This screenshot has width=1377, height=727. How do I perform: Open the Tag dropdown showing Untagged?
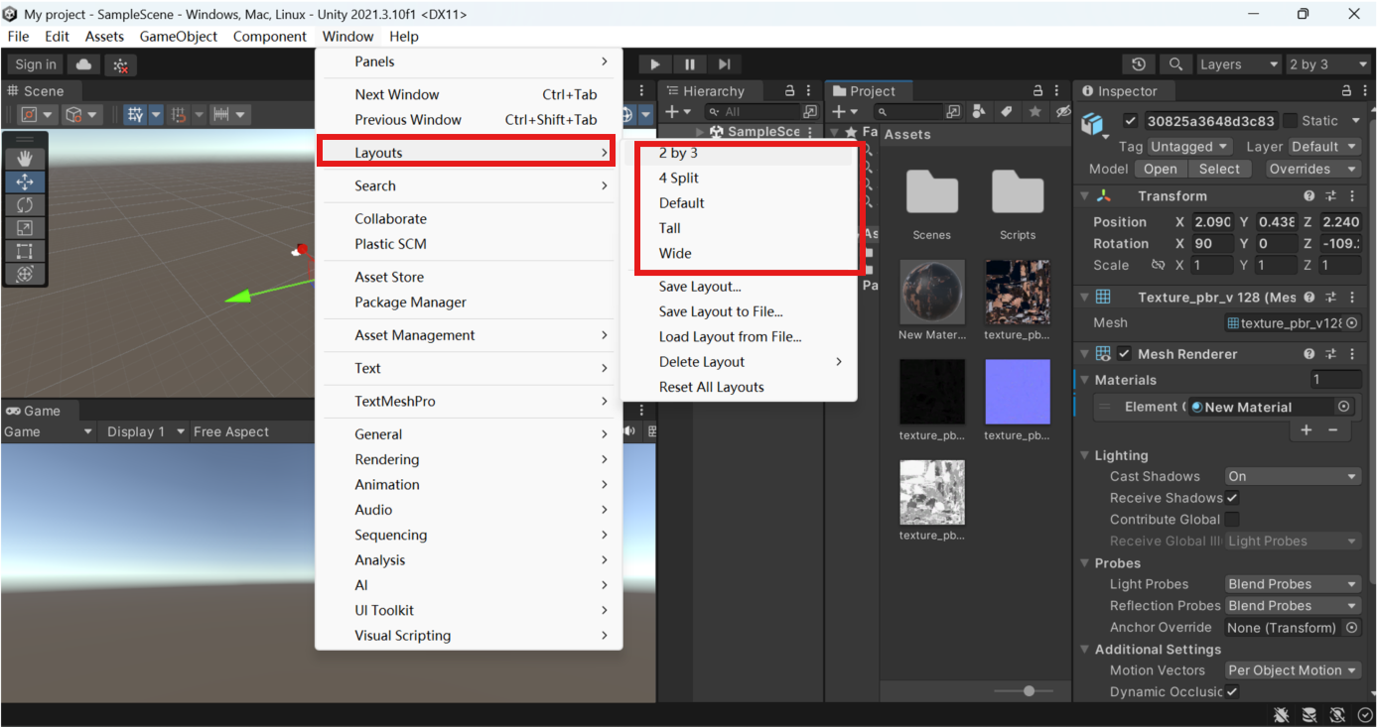(1189, 147)
